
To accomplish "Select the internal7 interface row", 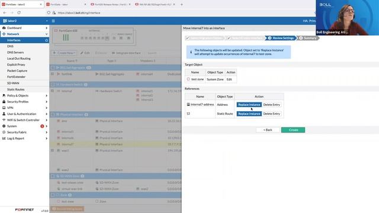I will pyautogui.click(x=115, y=144).
